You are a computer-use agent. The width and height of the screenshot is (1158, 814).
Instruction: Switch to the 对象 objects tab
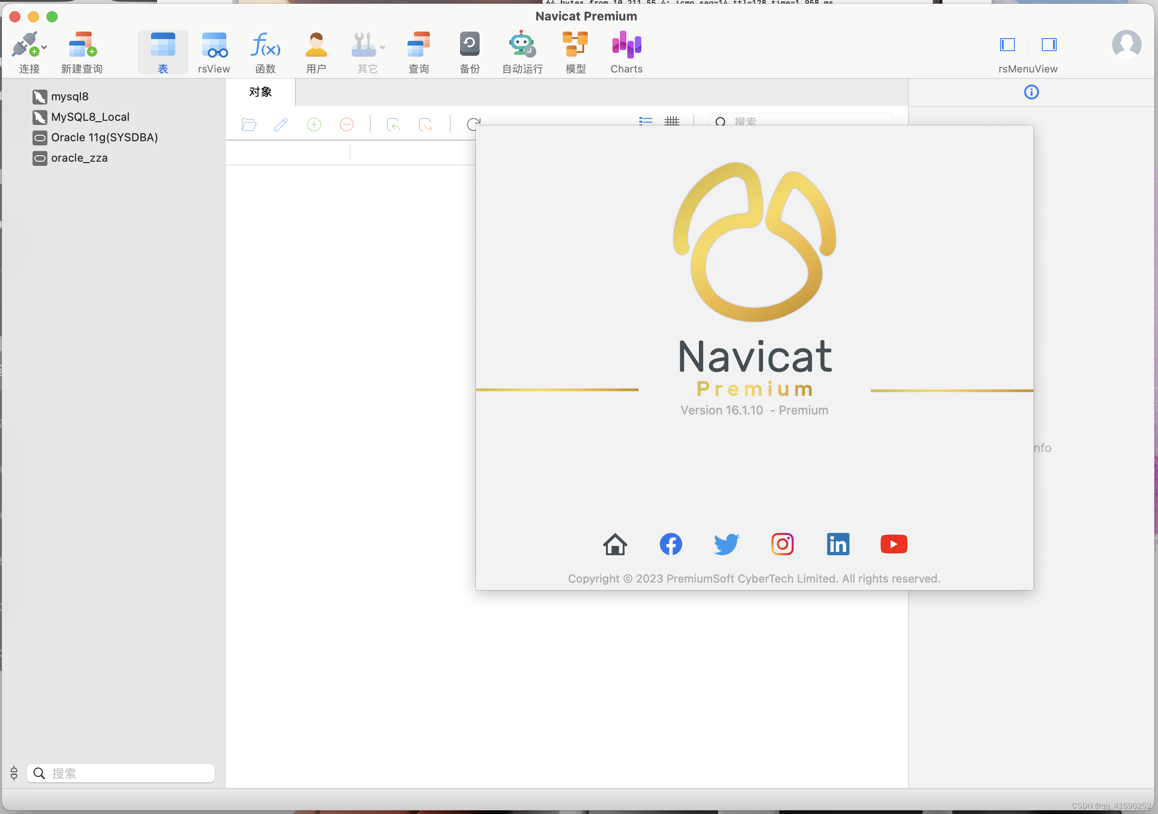[x=260, y=92]
